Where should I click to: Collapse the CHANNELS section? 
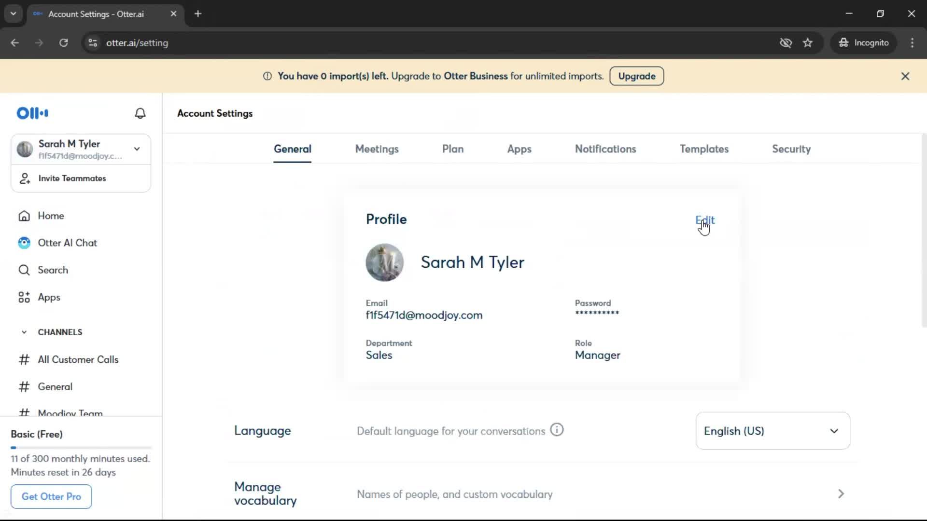(x=24, y=332)
